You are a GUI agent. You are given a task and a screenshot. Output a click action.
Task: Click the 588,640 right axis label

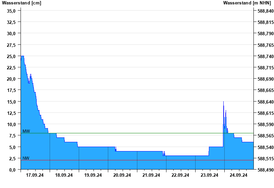pos(266,102)
